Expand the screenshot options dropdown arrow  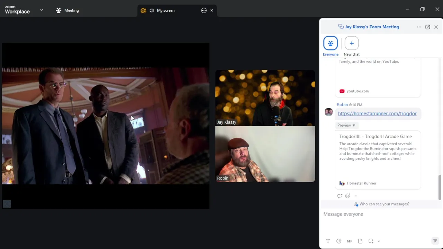pos(379,241)
